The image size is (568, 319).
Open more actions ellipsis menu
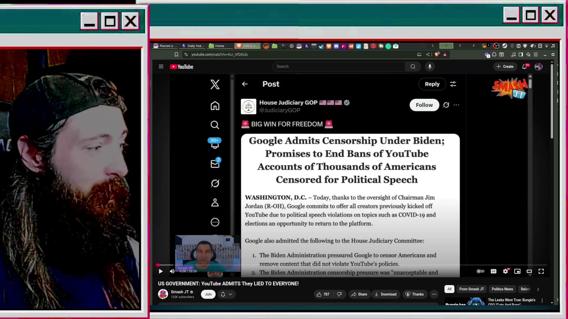(434, 294)
